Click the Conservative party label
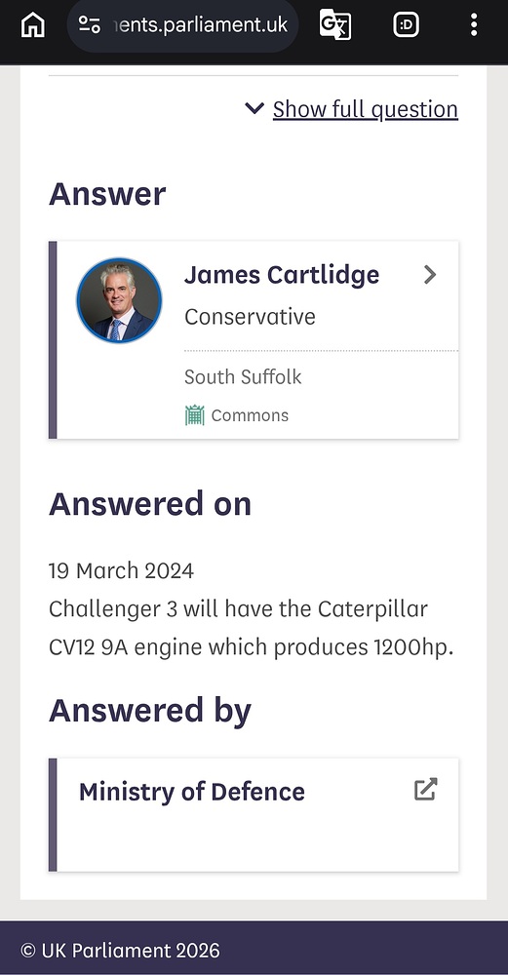Image resolution: width=508 pixels, height=975 pixels. (250, 317)
